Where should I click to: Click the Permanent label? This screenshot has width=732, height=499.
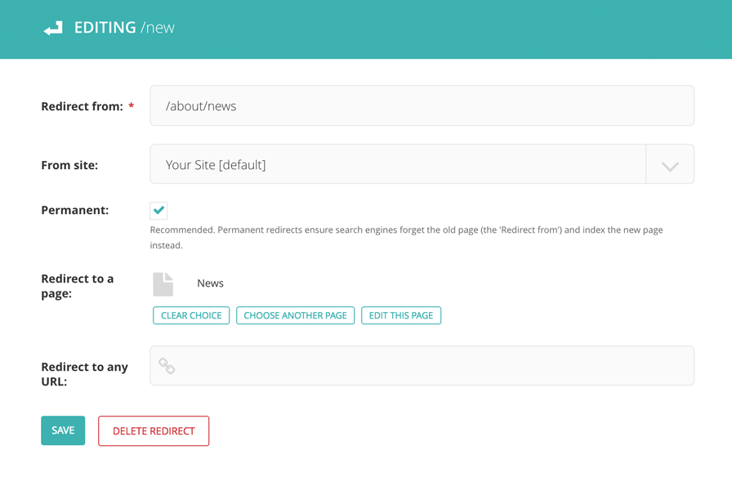[x=74, y=210]
